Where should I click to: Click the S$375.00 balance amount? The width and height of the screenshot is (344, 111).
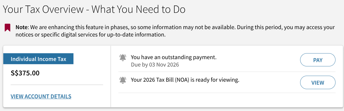point(25,73)
